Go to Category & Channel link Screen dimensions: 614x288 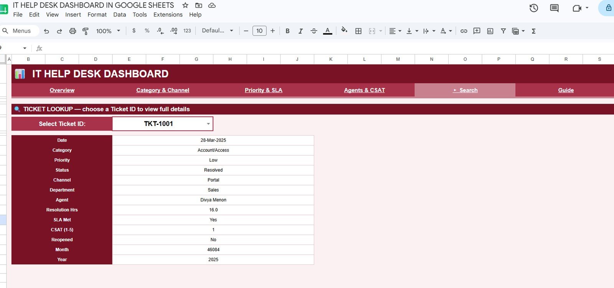click(163, 90)
